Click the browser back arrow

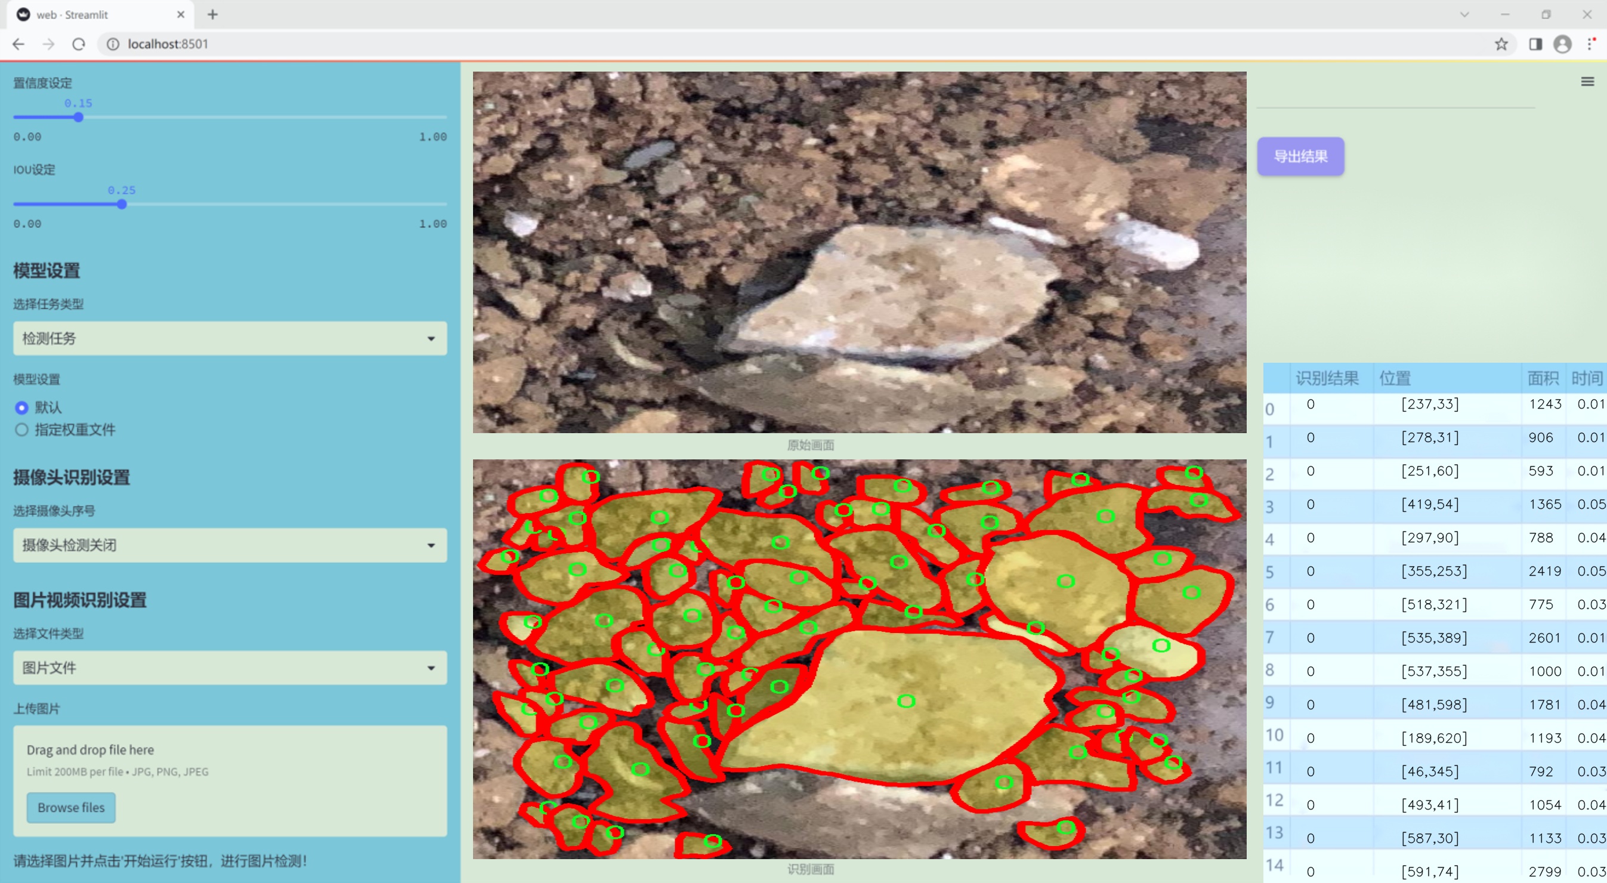pos(18,44)
